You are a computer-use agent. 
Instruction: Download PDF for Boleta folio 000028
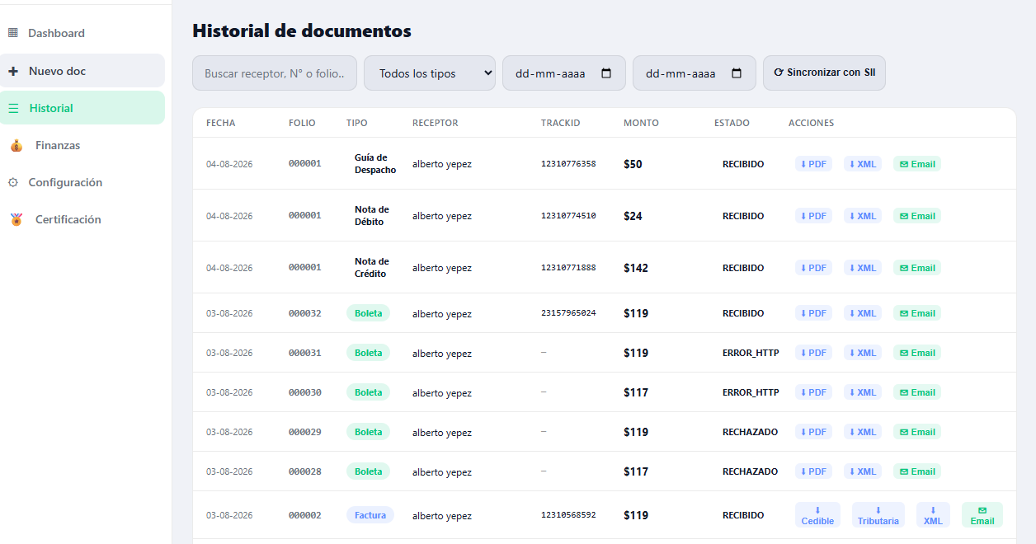(813, 471)
